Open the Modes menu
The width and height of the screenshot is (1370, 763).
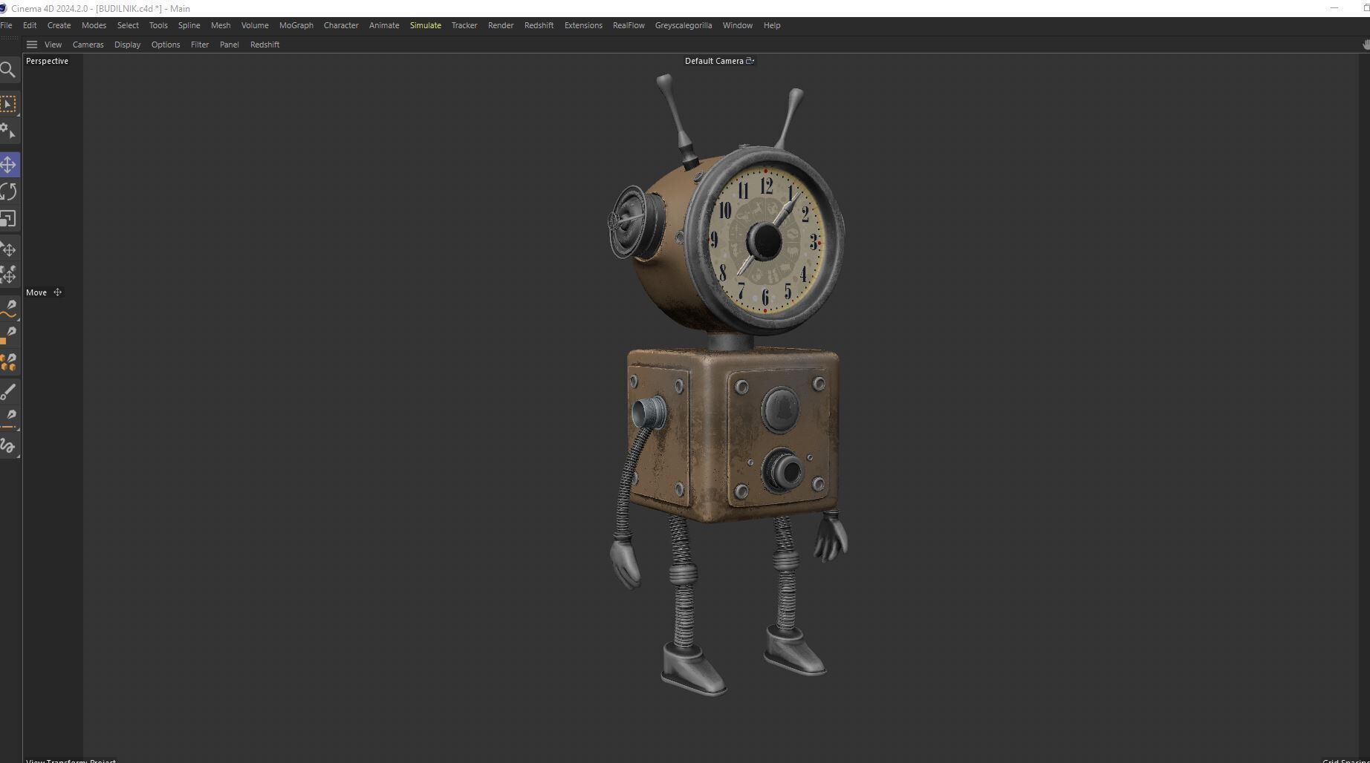tap(94, 25)
